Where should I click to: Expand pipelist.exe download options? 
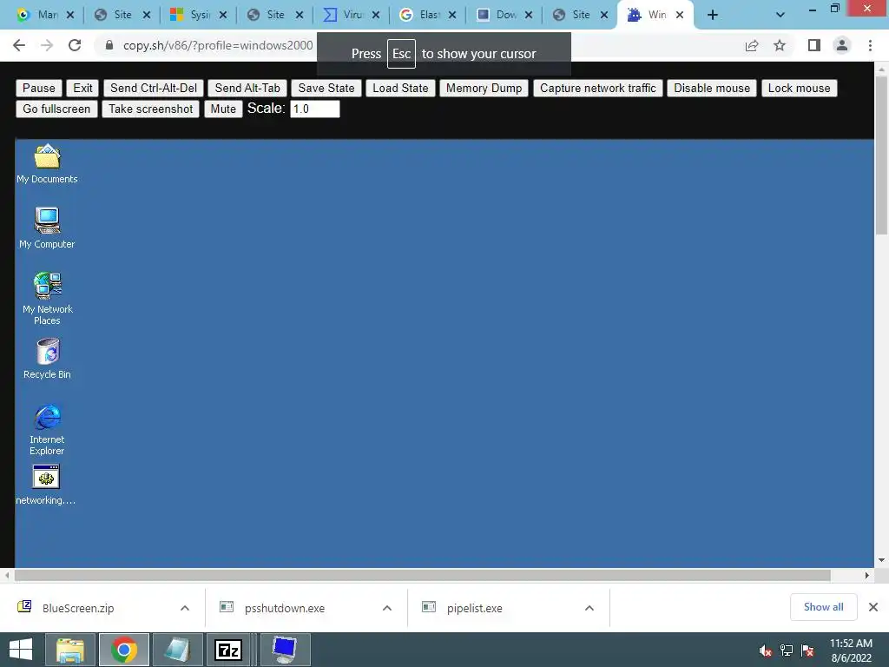pos(589,608)
